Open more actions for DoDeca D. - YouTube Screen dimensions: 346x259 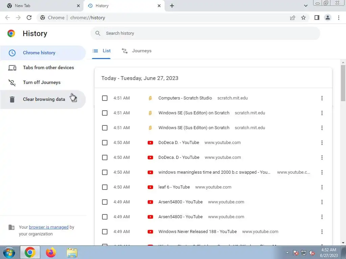[322, 143]
